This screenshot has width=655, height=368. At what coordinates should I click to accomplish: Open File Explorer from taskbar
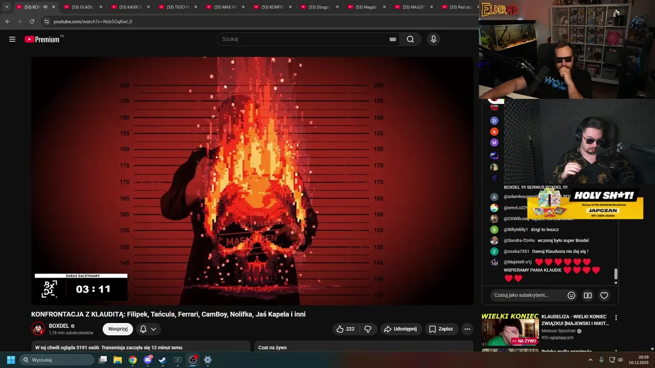[118, 360]
